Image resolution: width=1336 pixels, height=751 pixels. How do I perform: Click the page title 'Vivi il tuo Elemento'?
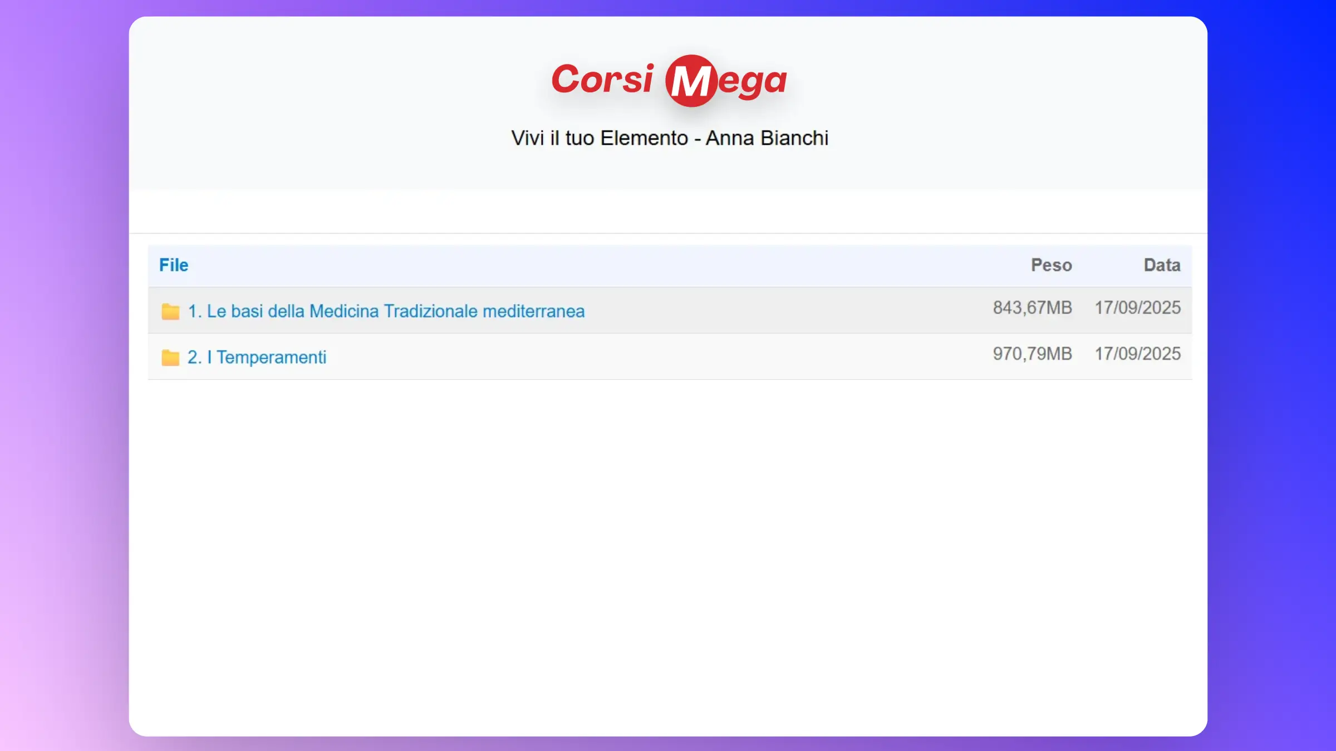click(600, 138)
